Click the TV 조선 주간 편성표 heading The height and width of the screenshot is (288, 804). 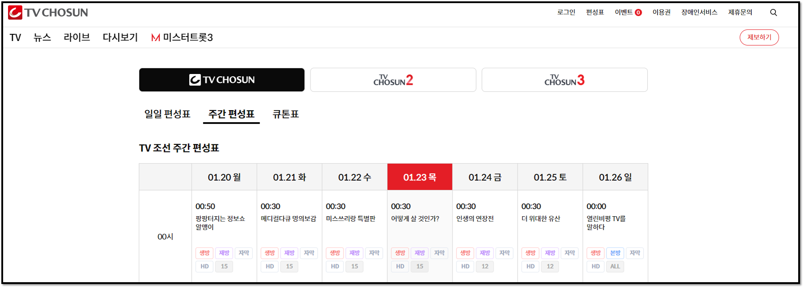point(179,148)
